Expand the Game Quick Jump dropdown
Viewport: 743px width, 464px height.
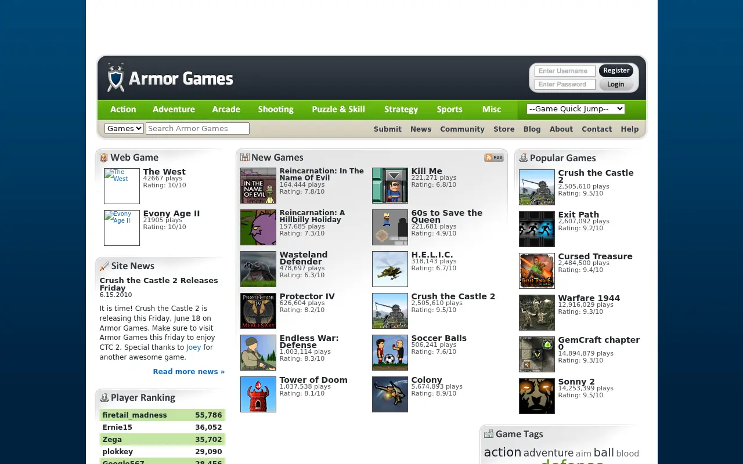(576, 108)
